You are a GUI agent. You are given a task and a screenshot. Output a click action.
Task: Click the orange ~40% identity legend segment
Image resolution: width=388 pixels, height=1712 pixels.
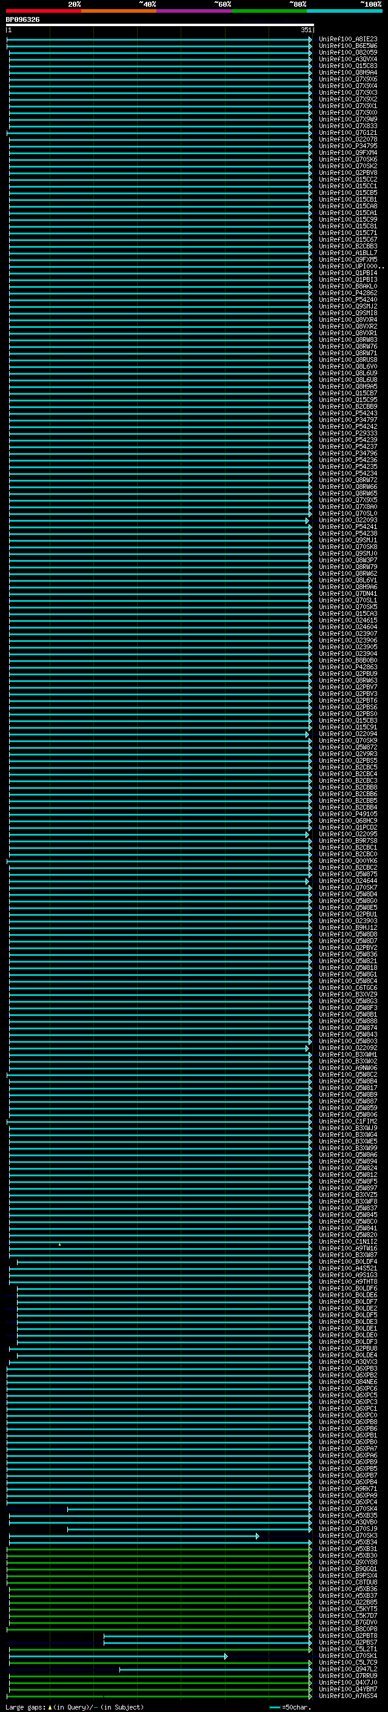click(x=119, y=11)
